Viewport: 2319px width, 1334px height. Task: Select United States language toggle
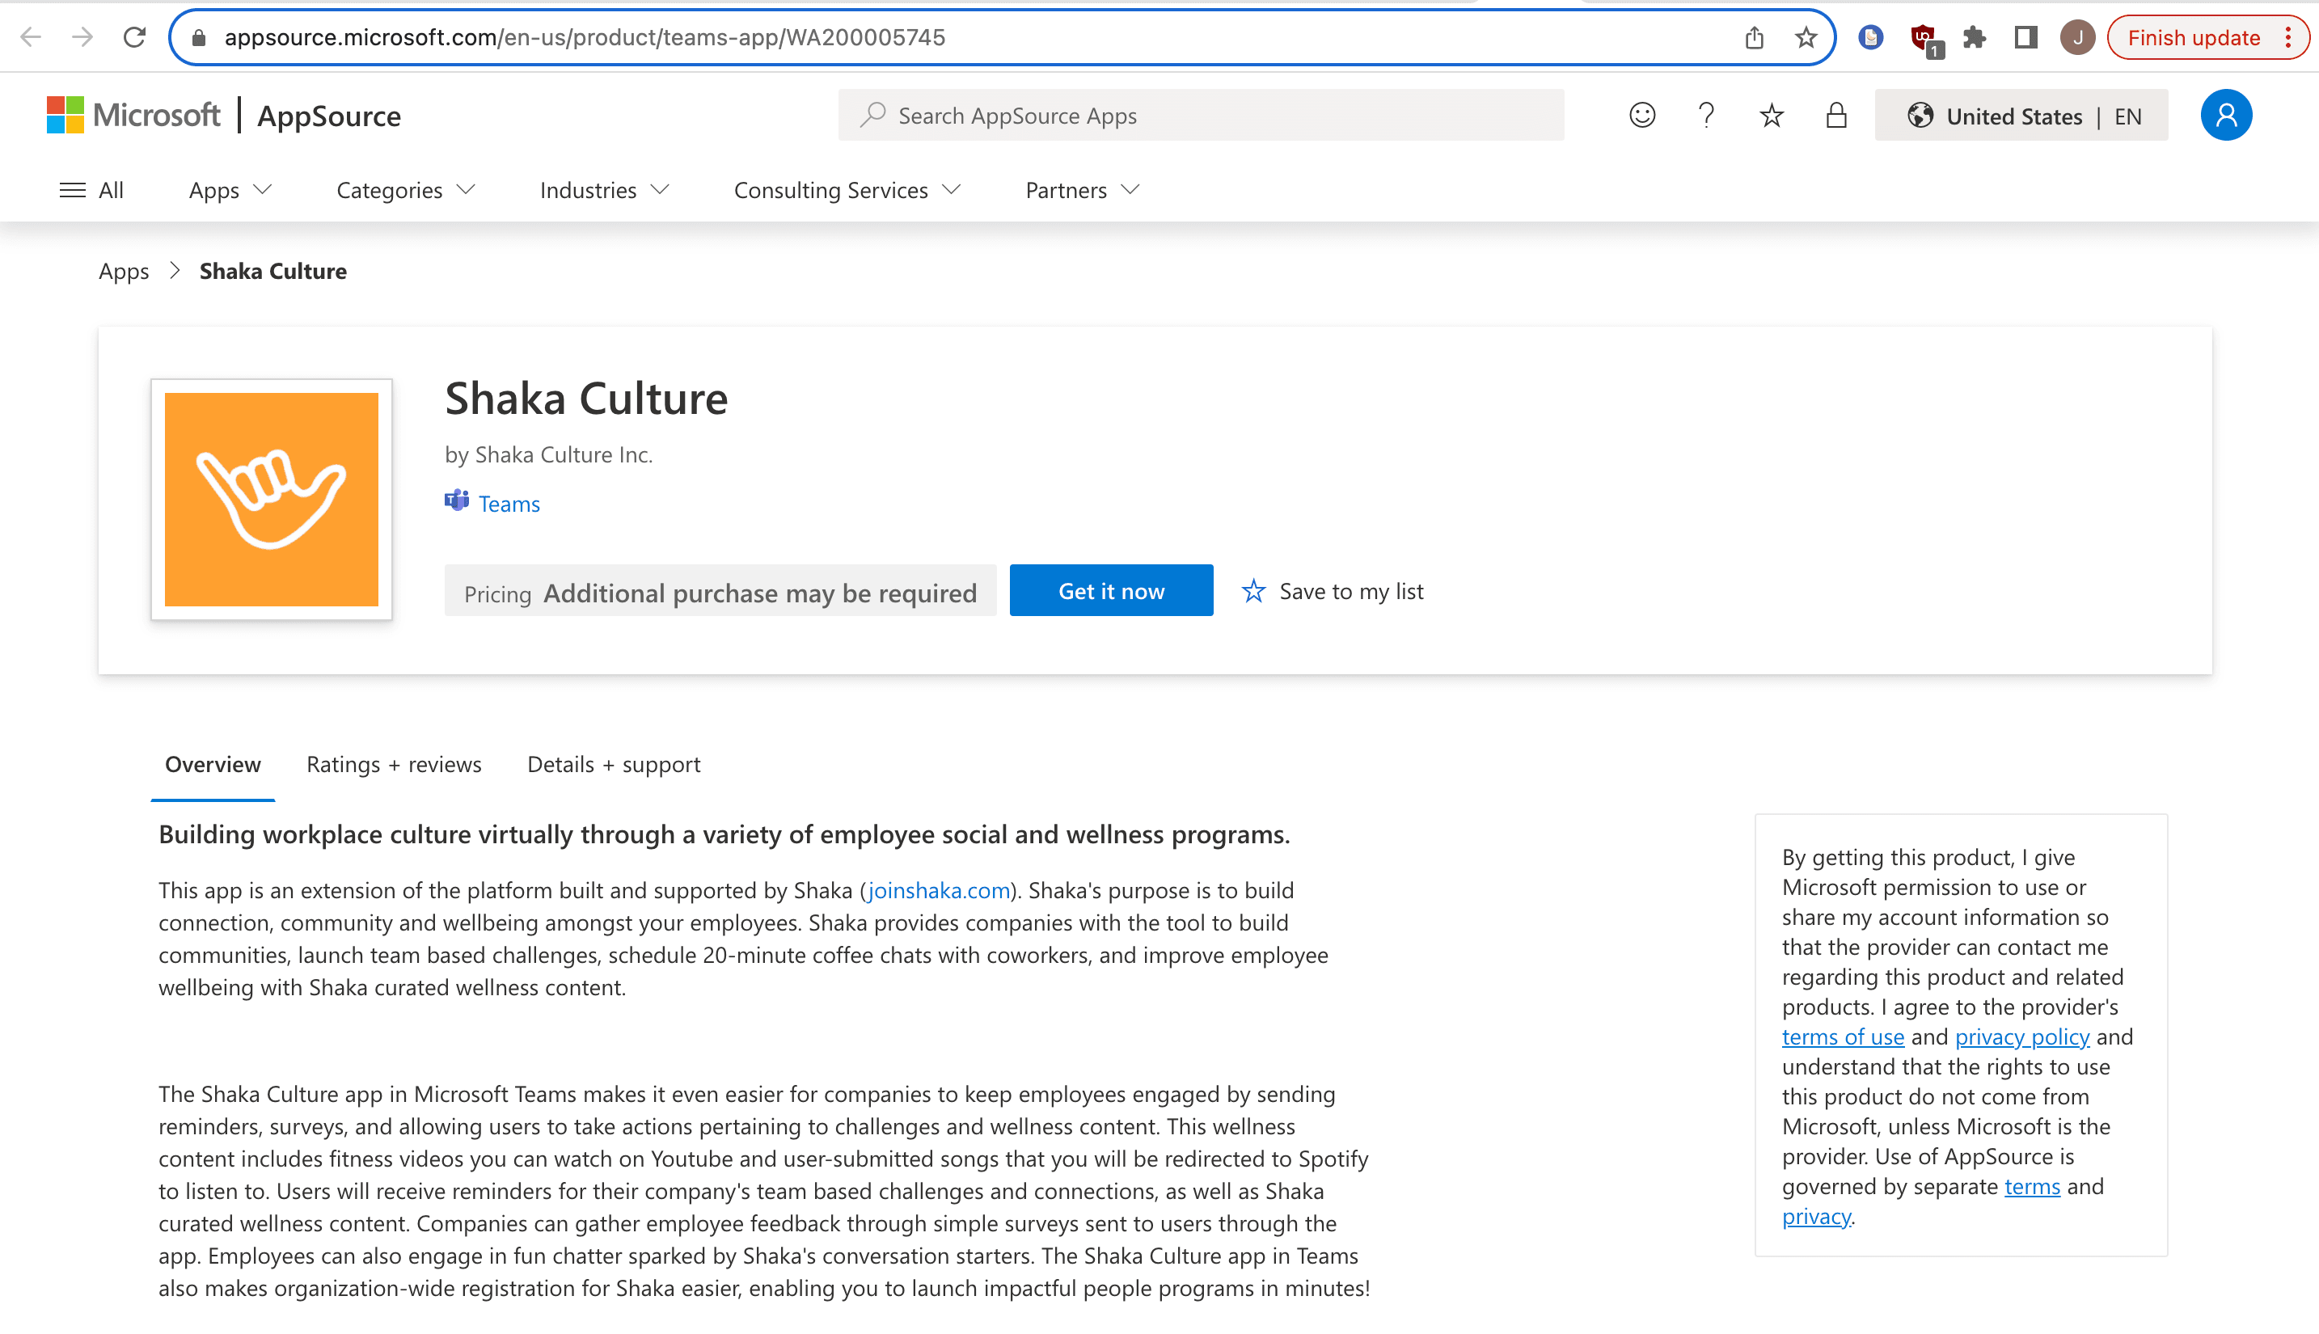[x=2023, y=115]
